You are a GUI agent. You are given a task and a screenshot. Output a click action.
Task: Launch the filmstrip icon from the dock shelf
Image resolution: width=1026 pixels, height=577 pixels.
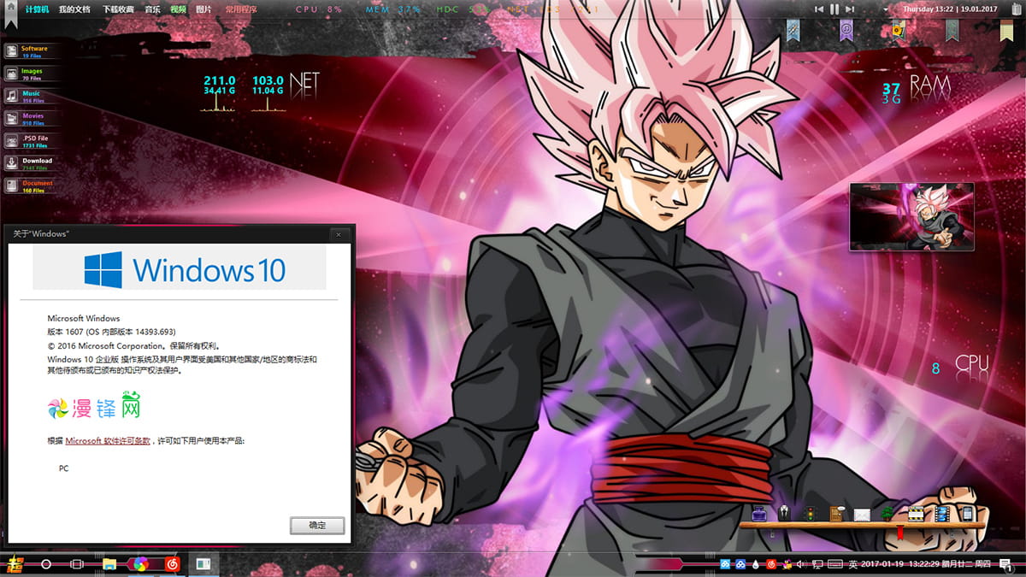point(940,514)
